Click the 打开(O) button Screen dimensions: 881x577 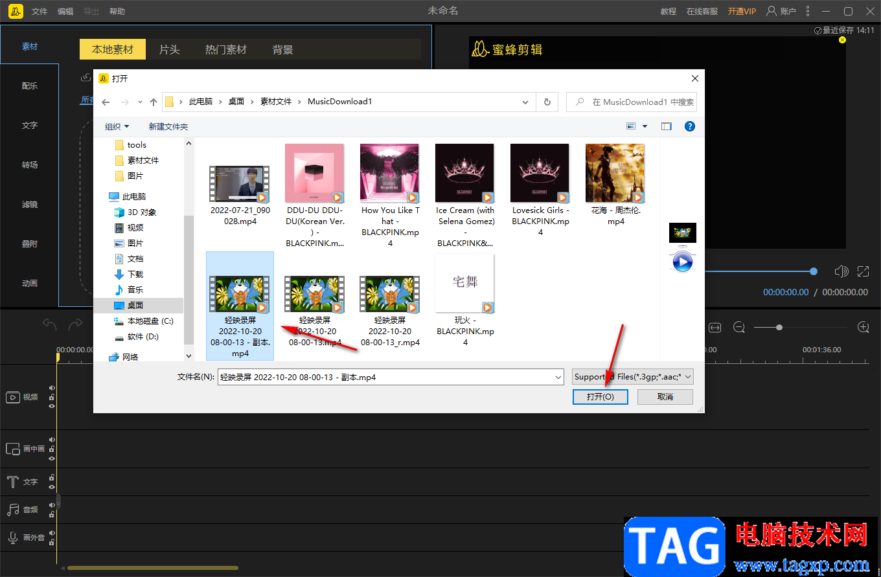point(601,396)
